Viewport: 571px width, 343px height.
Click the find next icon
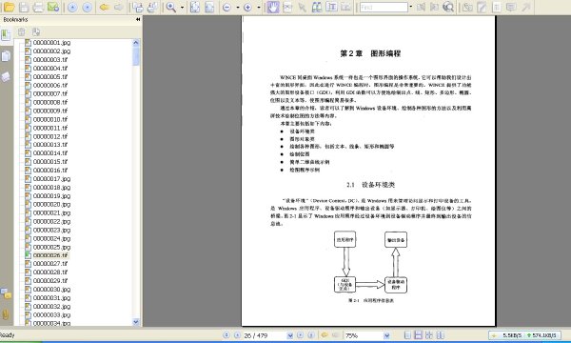pos(435,7)
